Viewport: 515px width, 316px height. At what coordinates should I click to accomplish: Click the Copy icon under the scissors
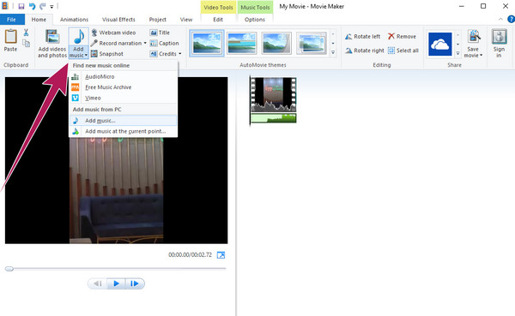pos(26,43)
